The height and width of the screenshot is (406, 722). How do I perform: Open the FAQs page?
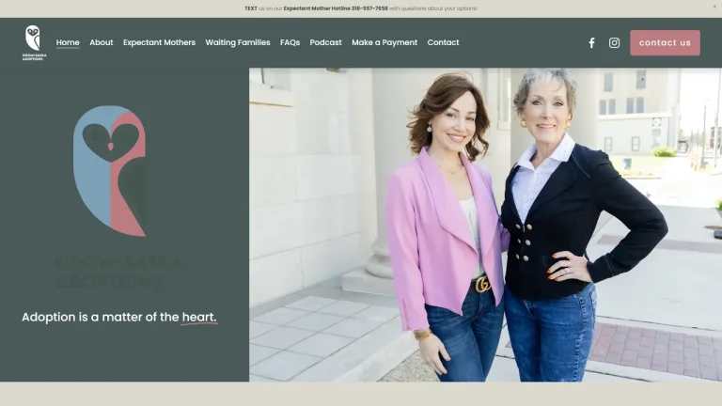coord(290,42)
